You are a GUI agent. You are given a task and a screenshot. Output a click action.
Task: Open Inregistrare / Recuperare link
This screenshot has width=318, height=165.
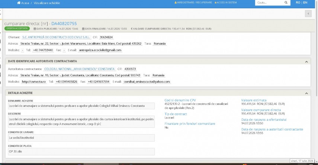[193, 3]
